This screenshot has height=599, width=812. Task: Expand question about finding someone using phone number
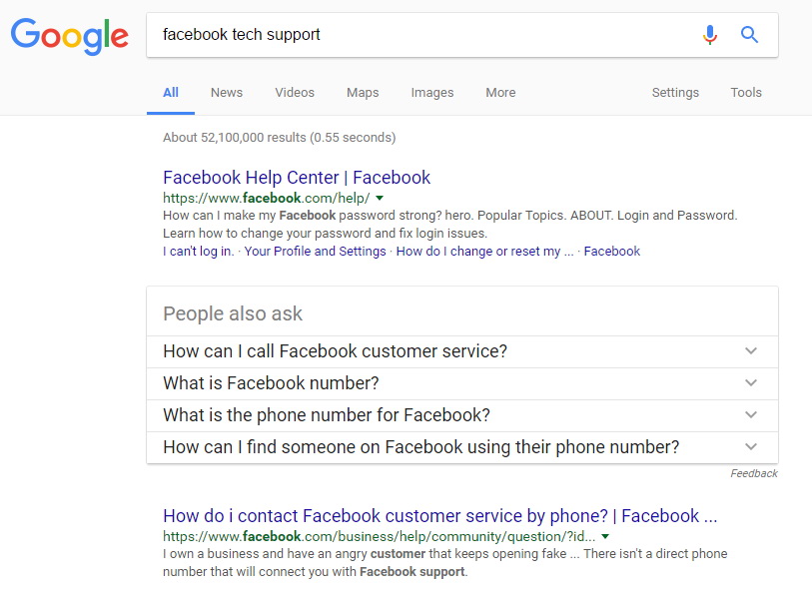pyautogui.click(x=461, y=447)
